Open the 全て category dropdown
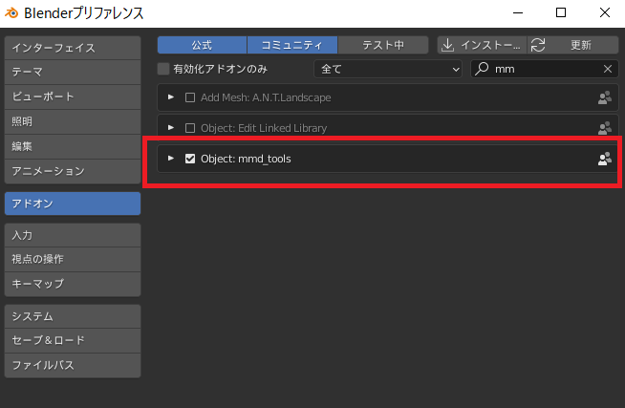Viewport: 625px width, 408px height. [x=388, y=69]
